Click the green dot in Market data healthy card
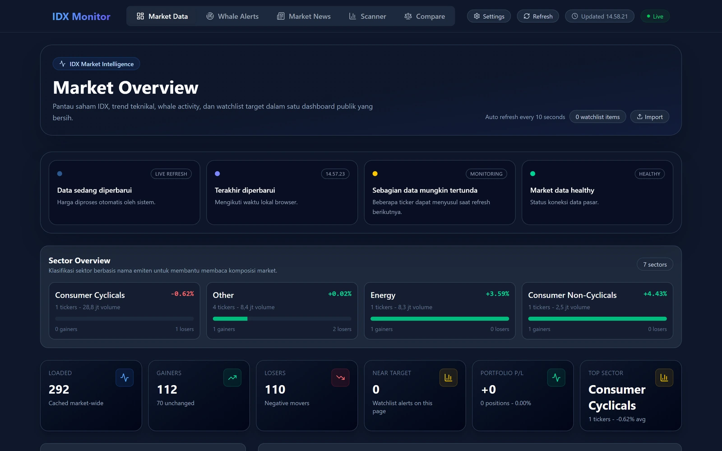This screenshot has height=451, width=722. point(533,174)
